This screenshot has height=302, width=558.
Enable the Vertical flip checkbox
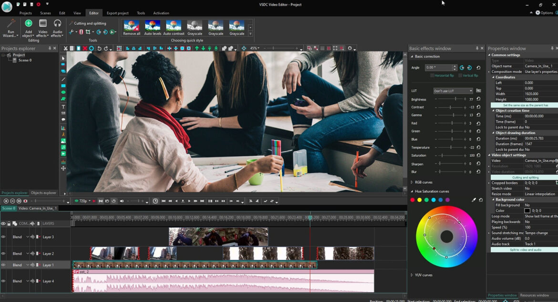coord(460,75)
